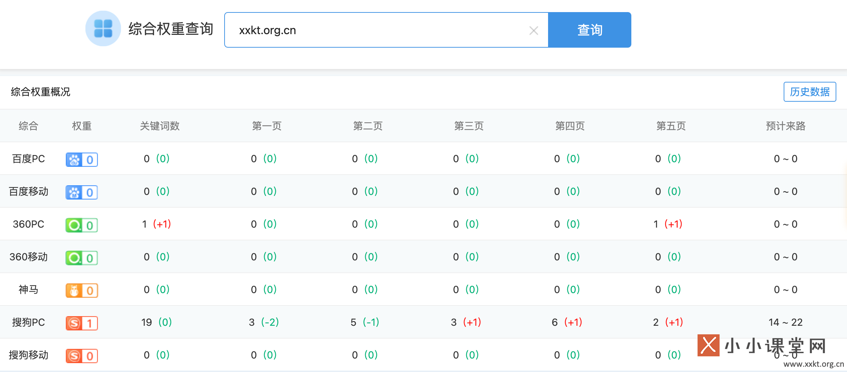Viewport: 847px width, 372px height.
Task: Click the 查询 search button
Action: pyautogui.click(x=590, y=30)
